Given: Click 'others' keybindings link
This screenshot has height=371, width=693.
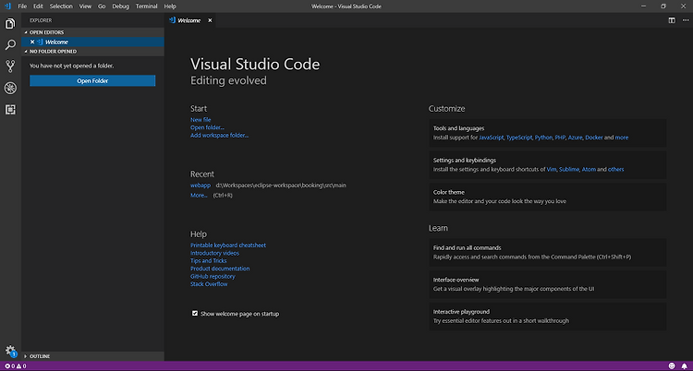Looking at the screenshot, I should tap(616, 170).
